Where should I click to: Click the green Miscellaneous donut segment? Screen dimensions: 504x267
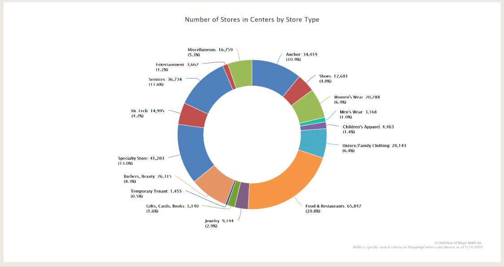click(x=241, y=74)
